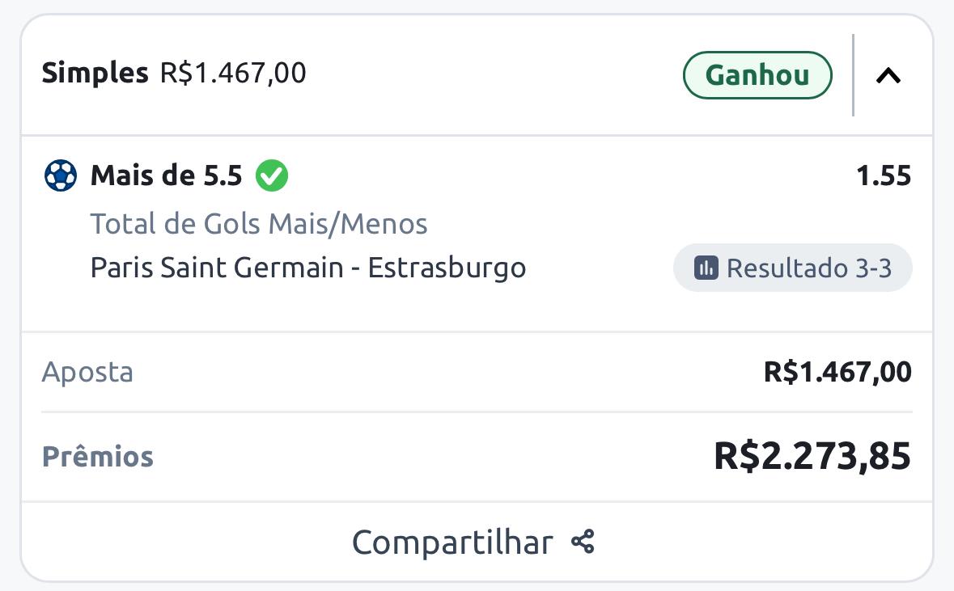The height and width of the screenshot is (591, 954).
Task: Click the green 'Ganhou' status badge
Action: click(x=757, y=75)
